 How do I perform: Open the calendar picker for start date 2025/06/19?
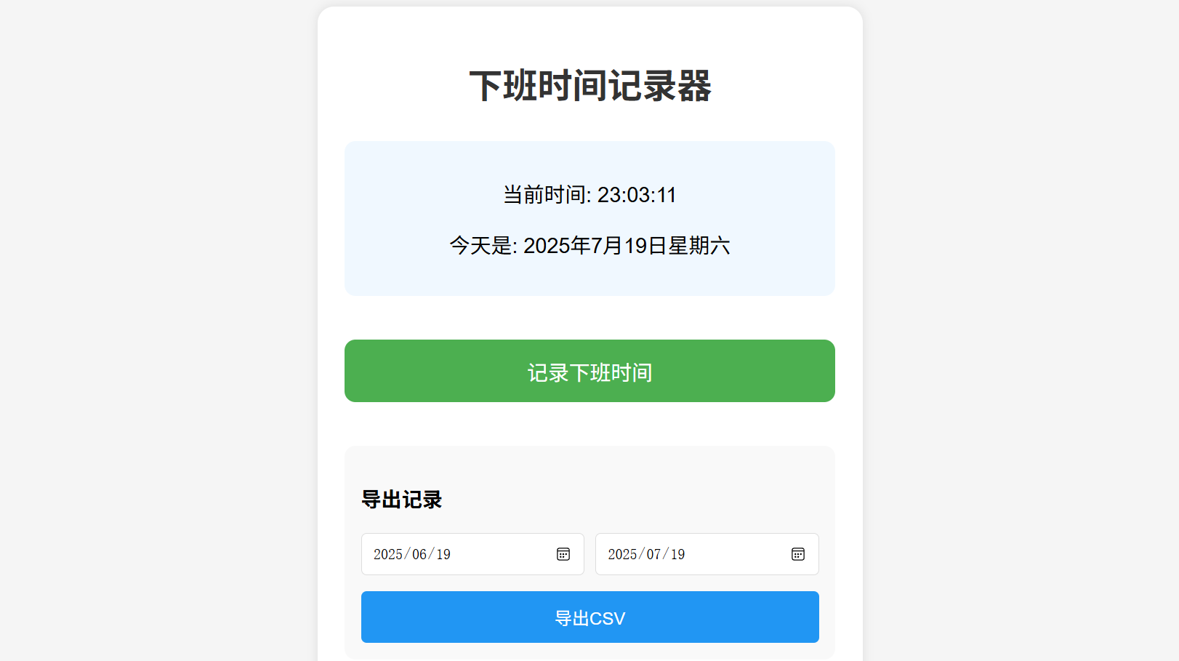tap(563, 554)
